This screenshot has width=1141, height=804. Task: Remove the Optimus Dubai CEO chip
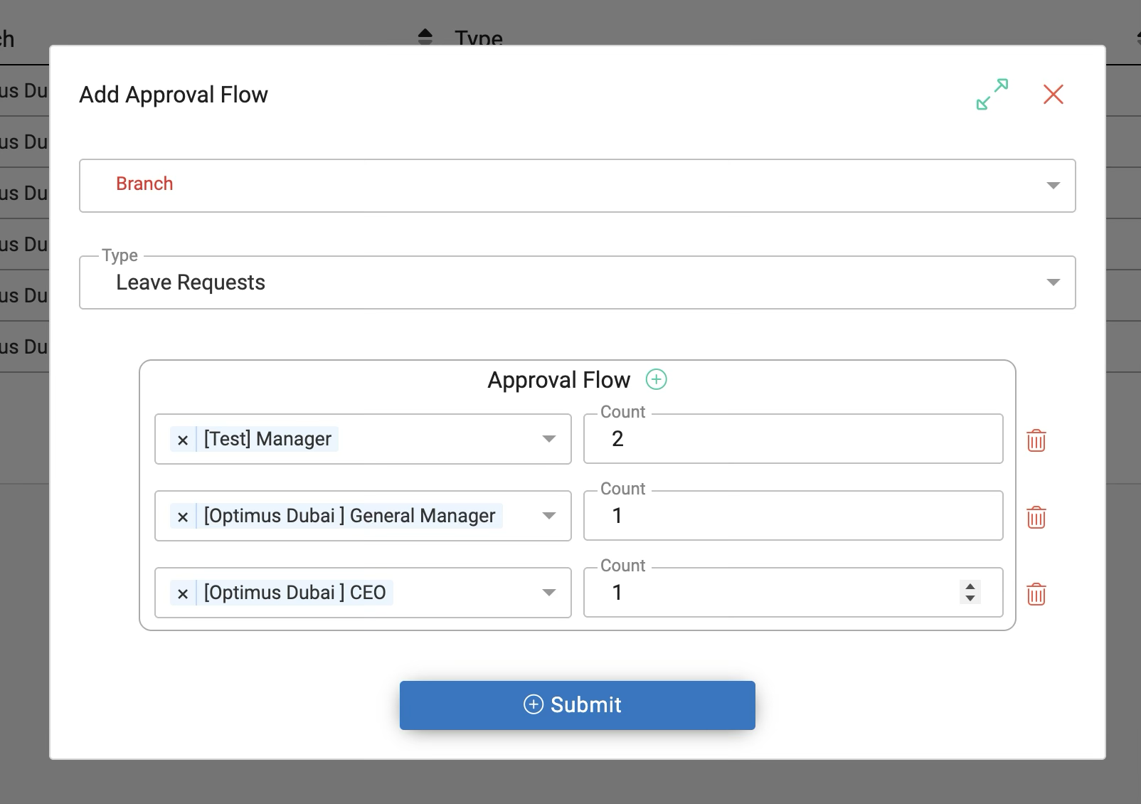[183, 593]
